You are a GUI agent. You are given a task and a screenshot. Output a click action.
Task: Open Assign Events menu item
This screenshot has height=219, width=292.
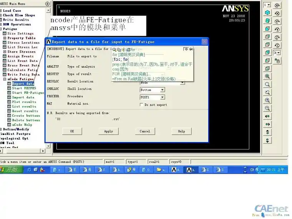tap(20, 56)
